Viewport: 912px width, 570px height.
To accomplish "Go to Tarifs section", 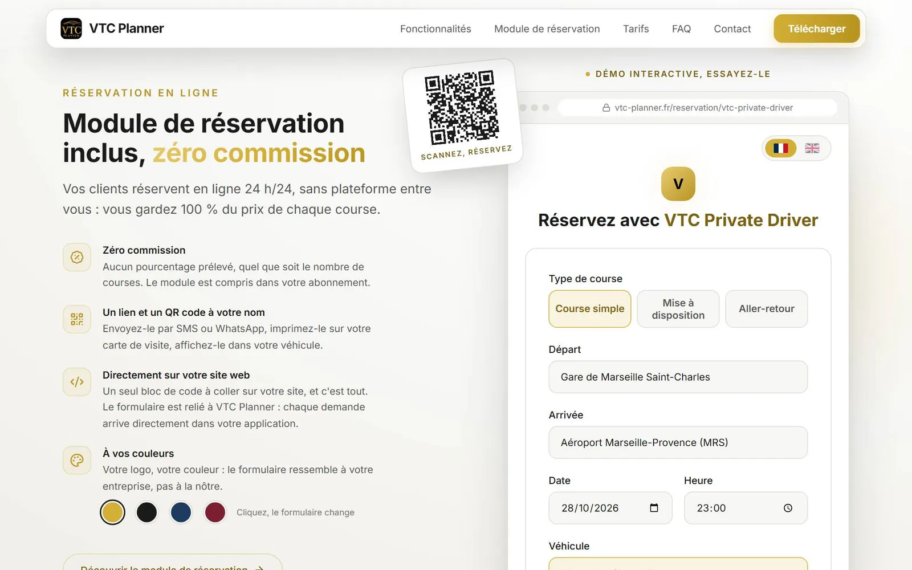I will click(x=636, y=28).
